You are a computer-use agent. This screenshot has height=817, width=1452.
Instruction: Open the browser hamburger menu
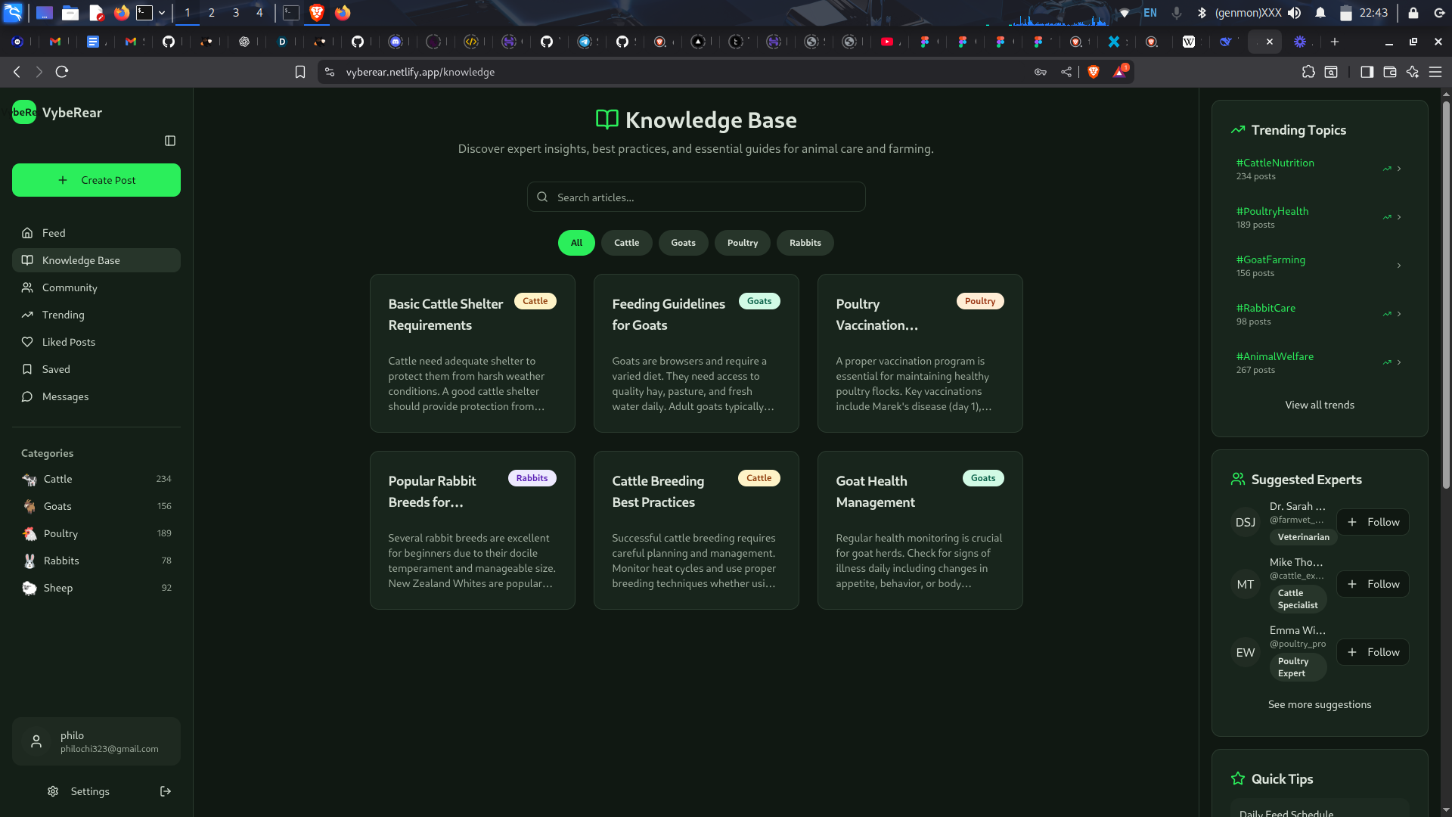point(1435,72)
